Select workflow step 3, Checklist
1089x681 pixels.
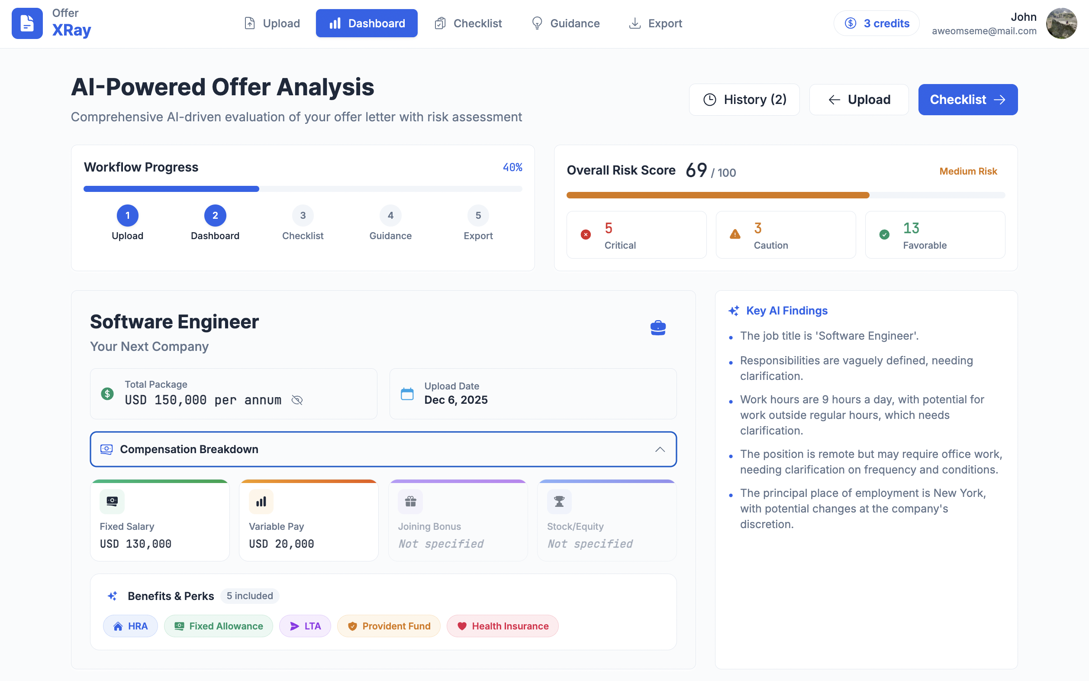pyautogui.click(x=303, y=216)
